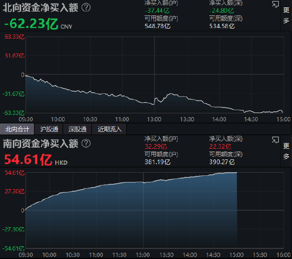
Task: Click the 54.61亿 southbound net value
Action: (x=28, y=159)
